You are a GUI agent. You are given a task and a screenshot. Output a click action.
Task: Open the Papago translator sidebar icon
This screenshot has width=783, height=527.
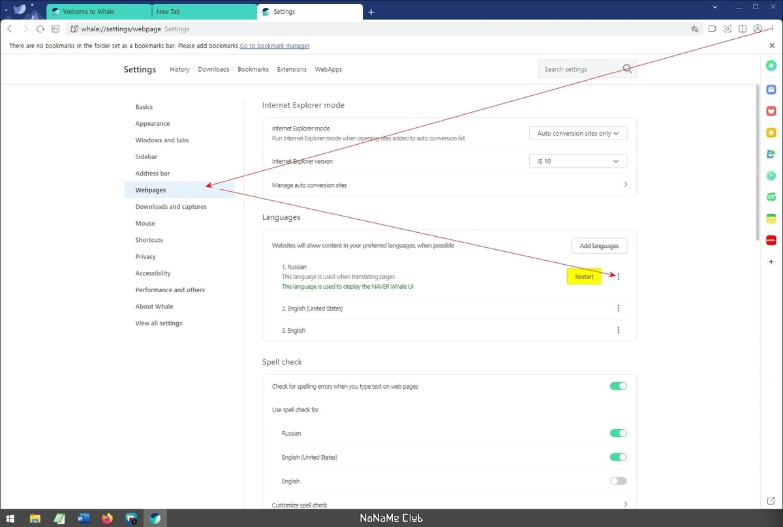(x=771, y=154)
